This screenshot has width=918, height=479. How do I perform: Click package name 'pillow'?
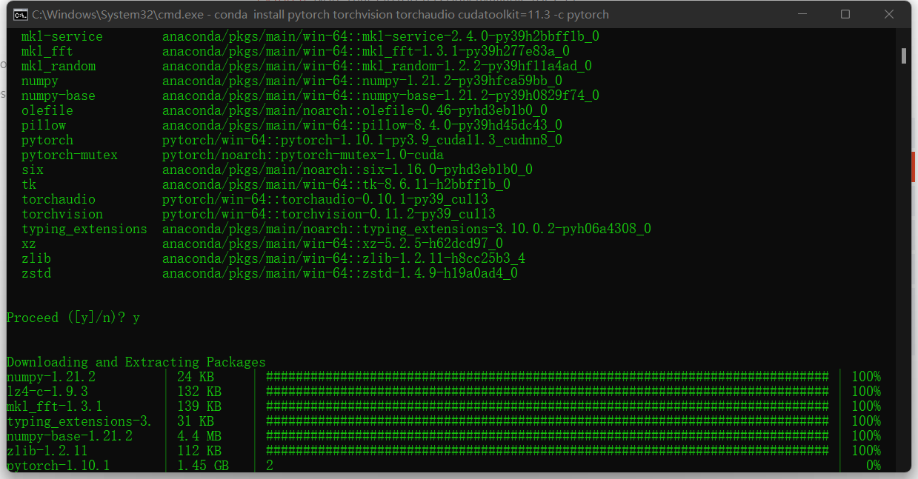point(44,125)
